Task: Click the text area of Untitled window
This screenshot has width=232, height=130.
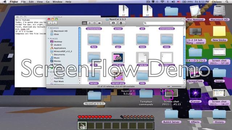Action: click(30, 53)
